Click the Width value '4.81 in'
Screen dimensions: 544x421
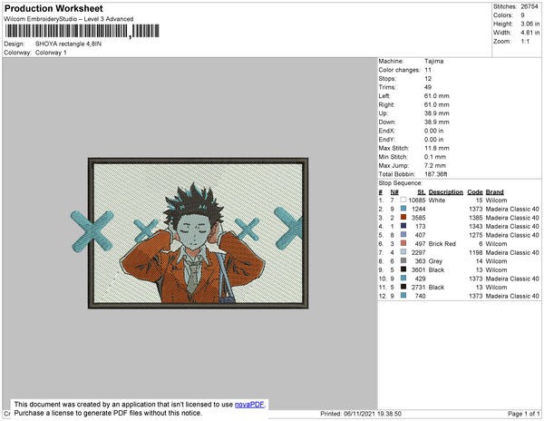click(530, 33)
